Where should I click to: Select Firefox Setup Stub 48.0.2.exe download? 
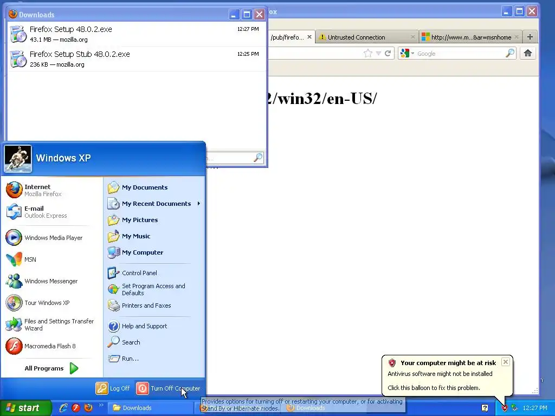click(x=137, y=58)
